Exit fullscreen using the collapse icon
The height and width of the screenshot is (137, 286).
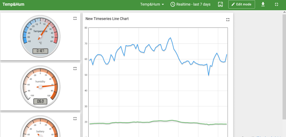(277, 4)
